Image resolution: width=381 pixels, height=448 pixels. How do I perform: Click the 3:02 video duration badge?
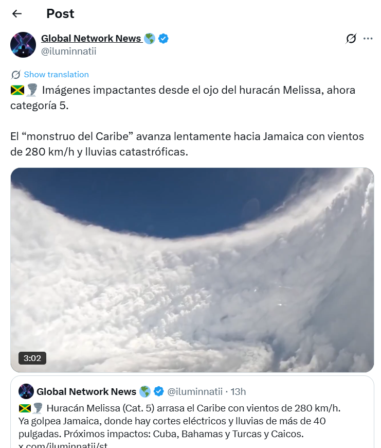click(x=32, y=357)
